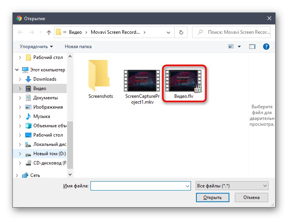This screenshot has width=288, height=220.
Task: Click navigation pane scroll up arrow
Action: pos(70,57)
